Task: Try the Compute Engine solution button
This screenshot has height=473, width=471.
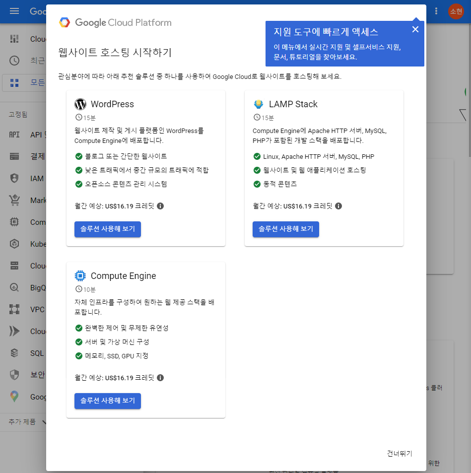Action: pos(107,401)
